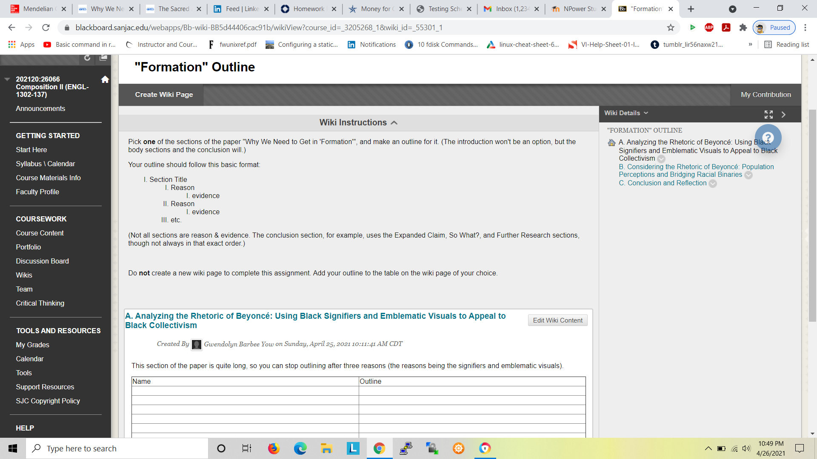Viewport: 817px width, 459px height.
Task: Open File Explorer from the taskbar
Action: [x=326, y=448]
